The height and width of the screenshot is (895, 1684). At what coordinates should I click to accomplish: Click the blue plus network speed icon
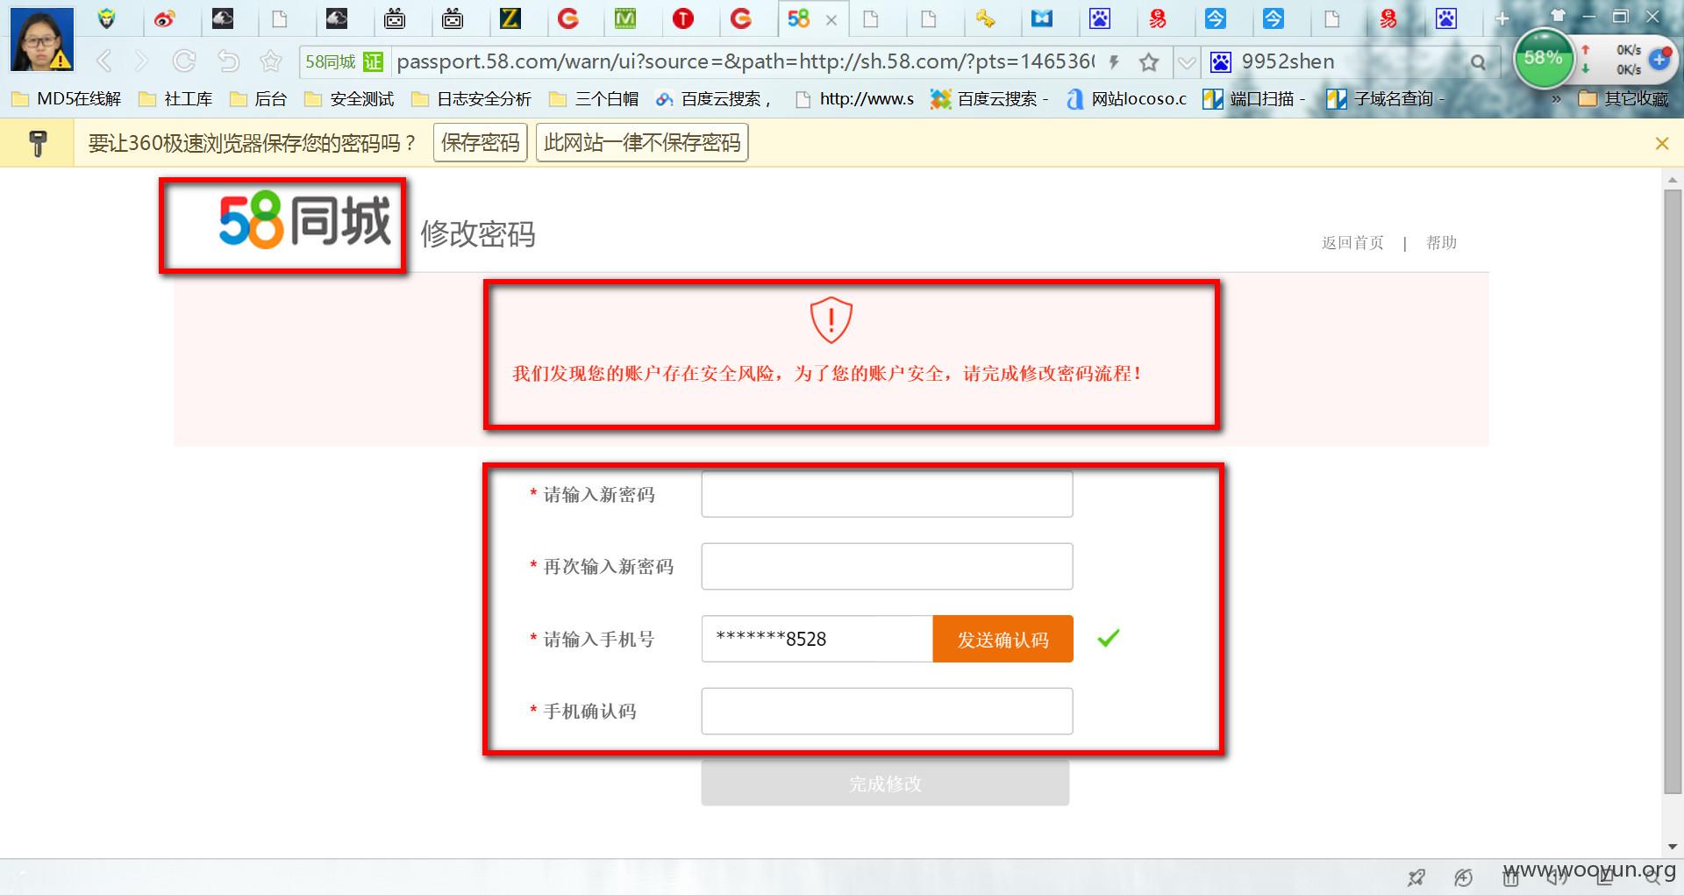[x=1659, y=59]
